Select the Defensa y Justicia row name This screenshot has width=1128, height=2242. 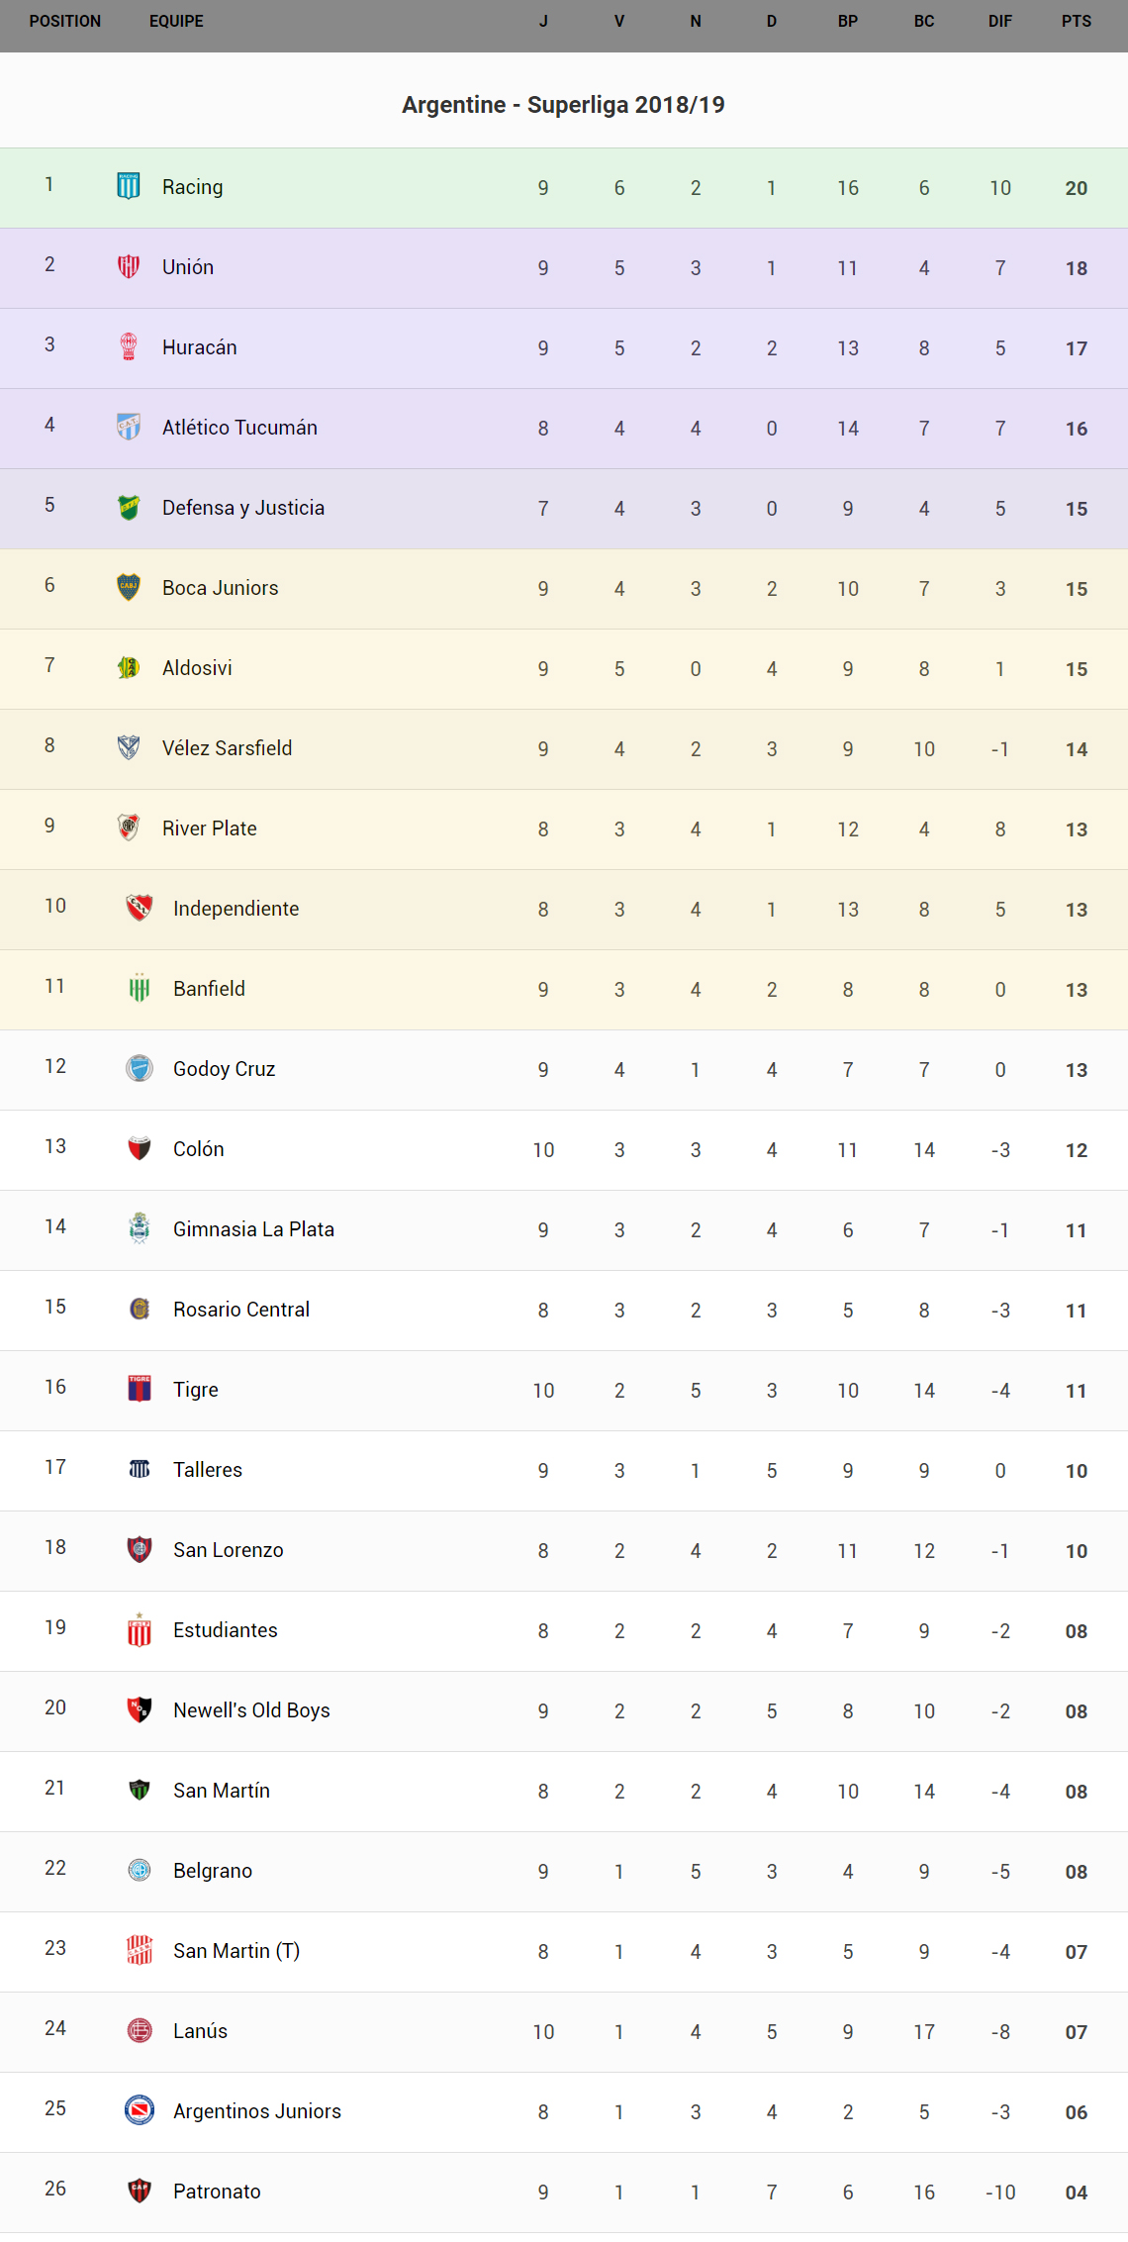click(x=243, y=508)
